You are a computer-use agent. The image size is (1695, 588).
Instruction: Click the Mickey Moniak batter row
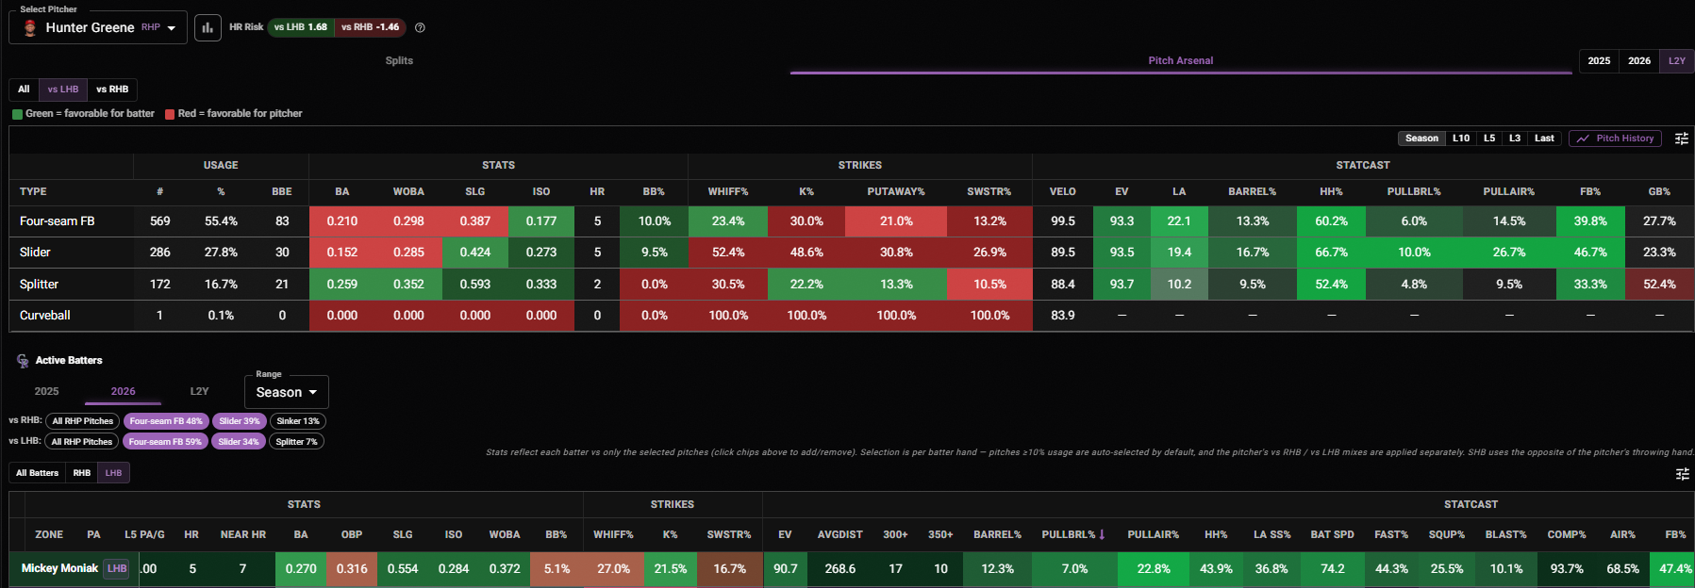(x=852, y=569)
